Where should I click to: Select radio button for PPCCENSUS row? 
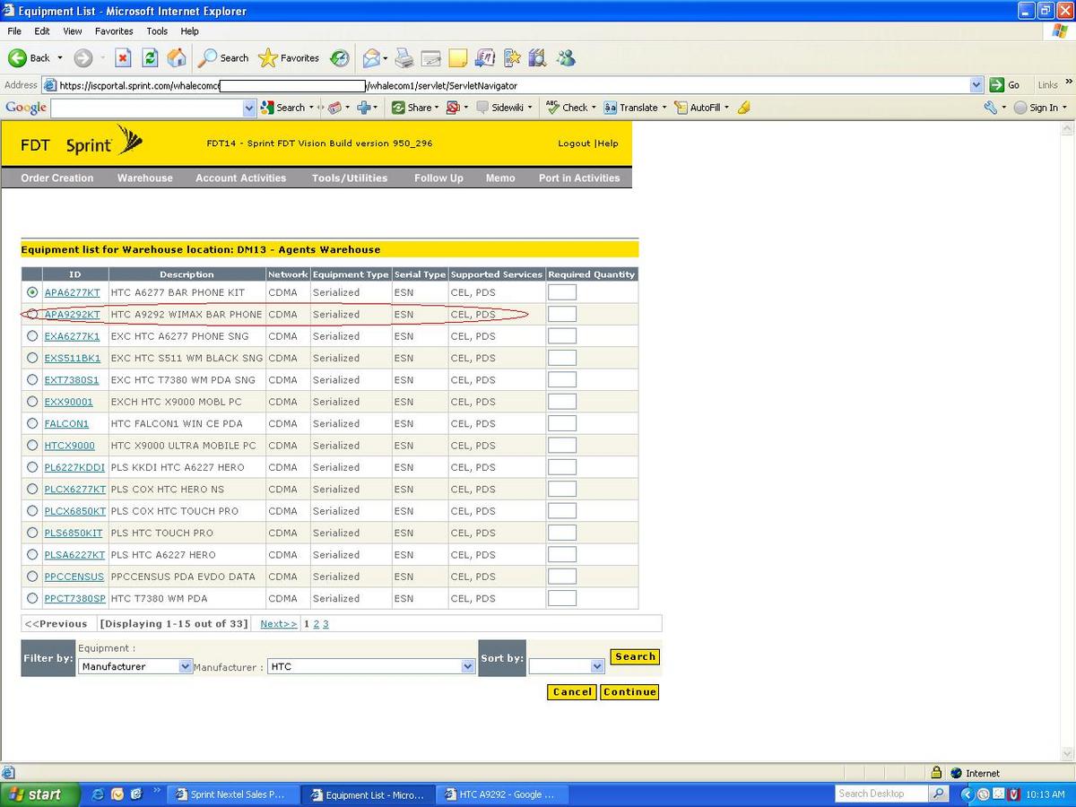(32, 577)
